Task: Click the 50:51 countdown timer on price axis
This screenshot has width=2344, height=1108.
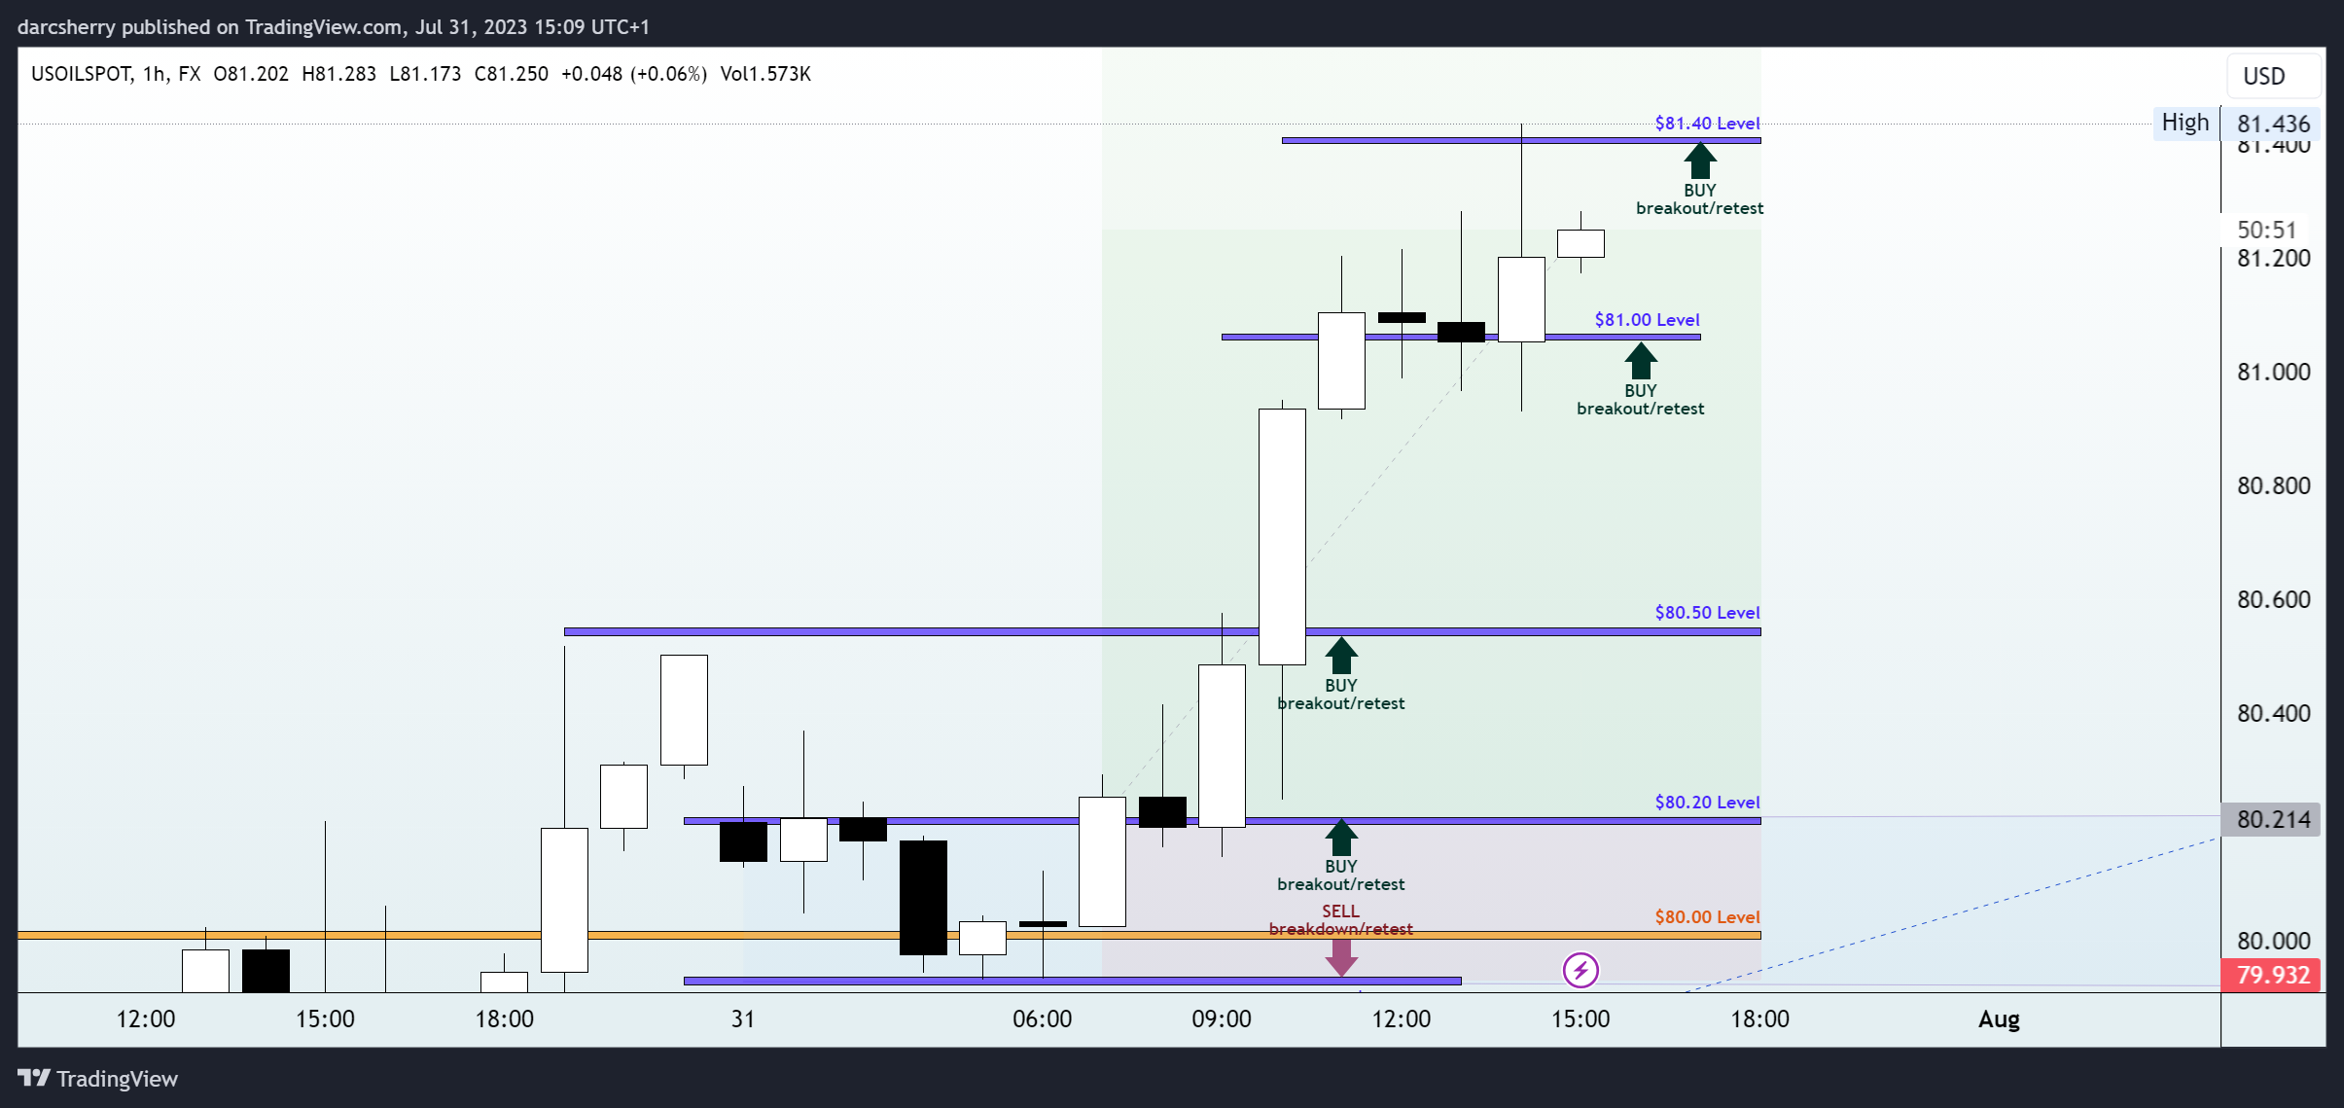Action: [2266, 231]
